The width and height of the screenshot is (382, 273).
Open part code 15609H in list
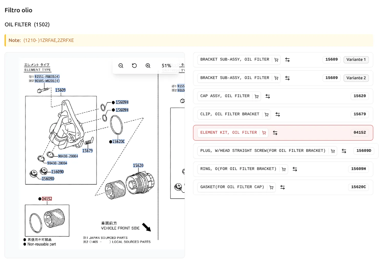(358, 169)
